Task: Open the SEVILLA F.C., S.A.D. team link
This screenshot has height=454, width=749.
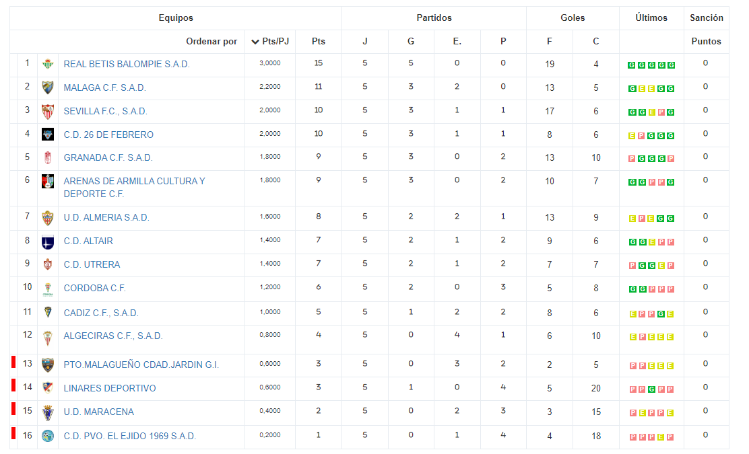Action: (106, 111)
